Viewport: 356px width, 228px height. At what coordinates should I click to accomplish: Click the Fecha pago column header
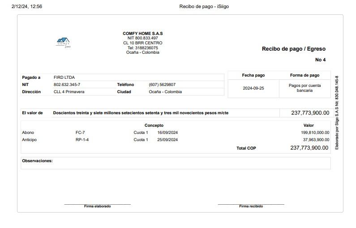click(253, 75)
